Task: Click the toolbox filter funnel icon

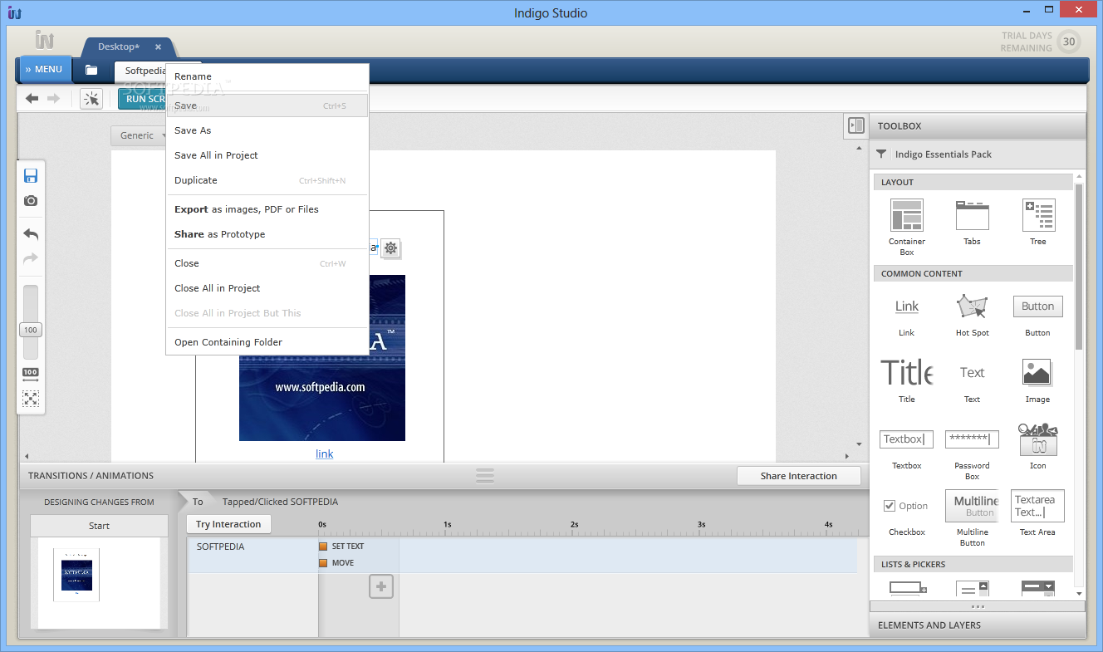Action: [x=881, y=154]
